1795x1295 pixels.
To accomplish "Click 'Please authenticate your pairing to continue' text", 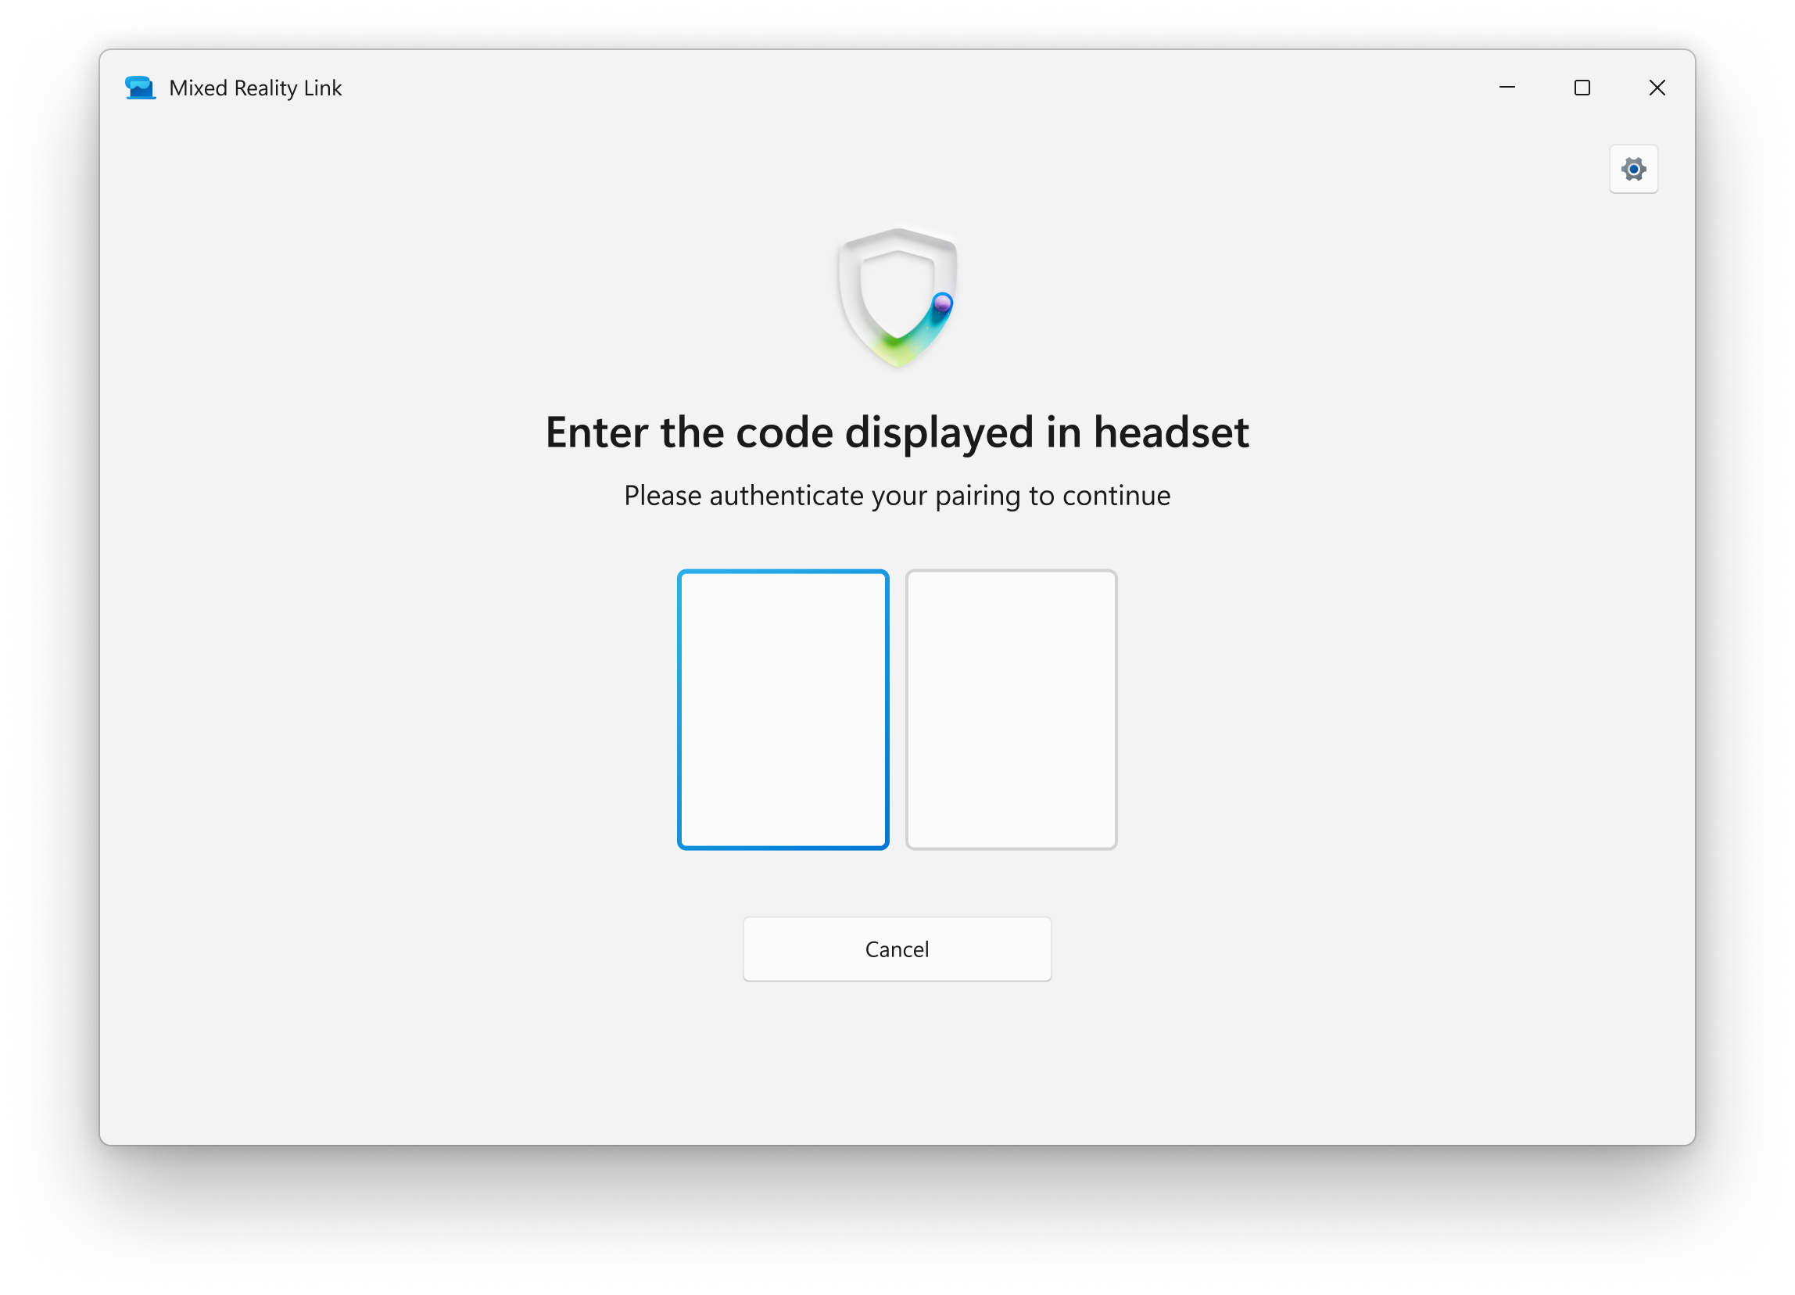I will pos(897,496).
